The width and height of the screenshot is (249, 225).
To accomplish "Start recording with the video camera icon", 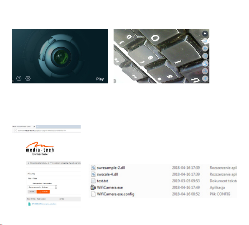I will (205, 49).
